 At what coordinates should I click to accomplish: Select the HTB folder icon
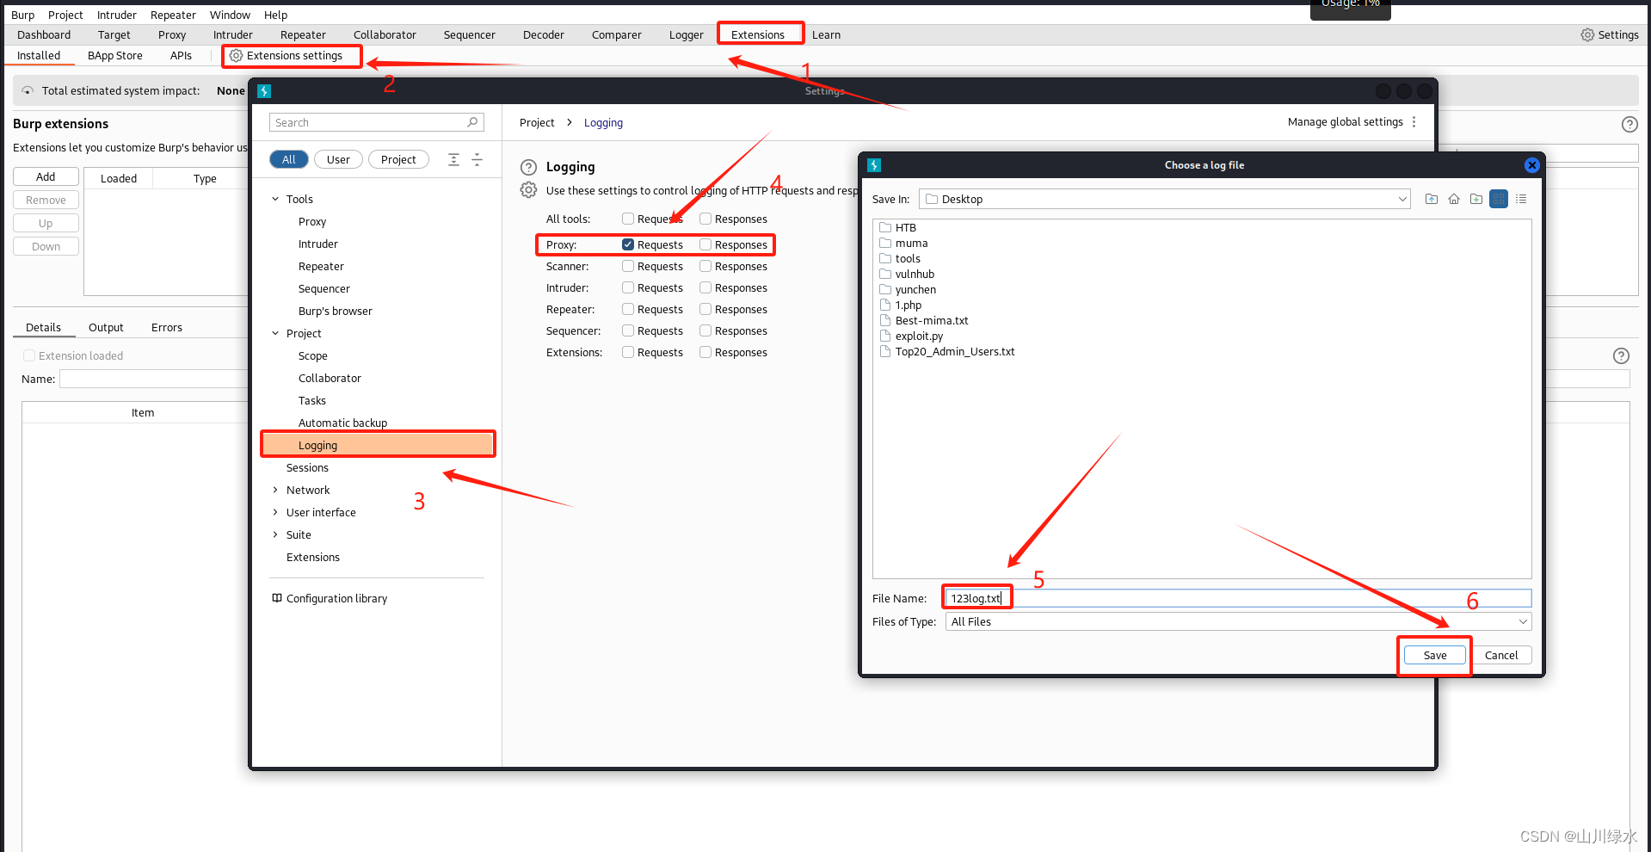click(885, 228)
